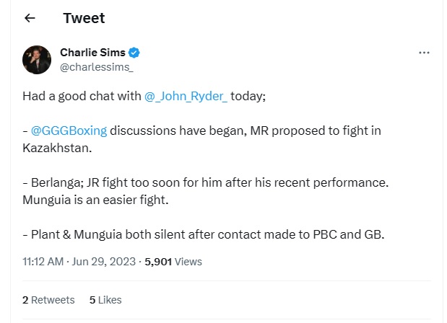Click the "Plant & Munguia both silent" line
The image size is (447, 323).
point(108,234)
